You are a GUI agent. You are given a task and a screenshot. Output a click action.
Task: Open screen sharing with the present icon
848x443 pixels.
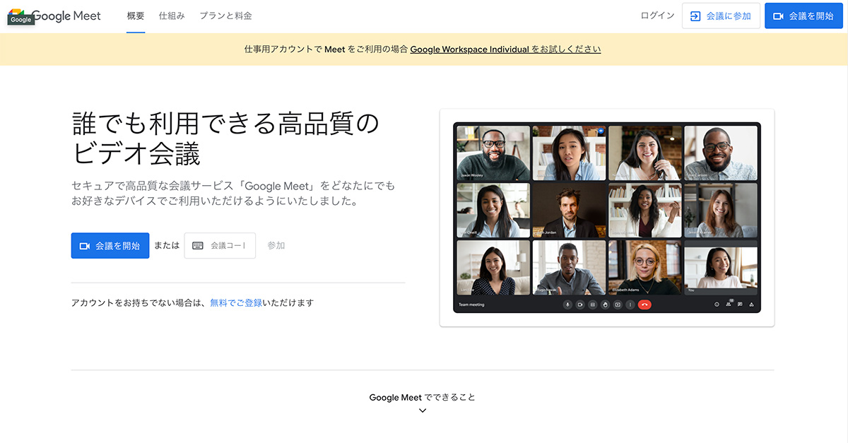click(618, 305)
